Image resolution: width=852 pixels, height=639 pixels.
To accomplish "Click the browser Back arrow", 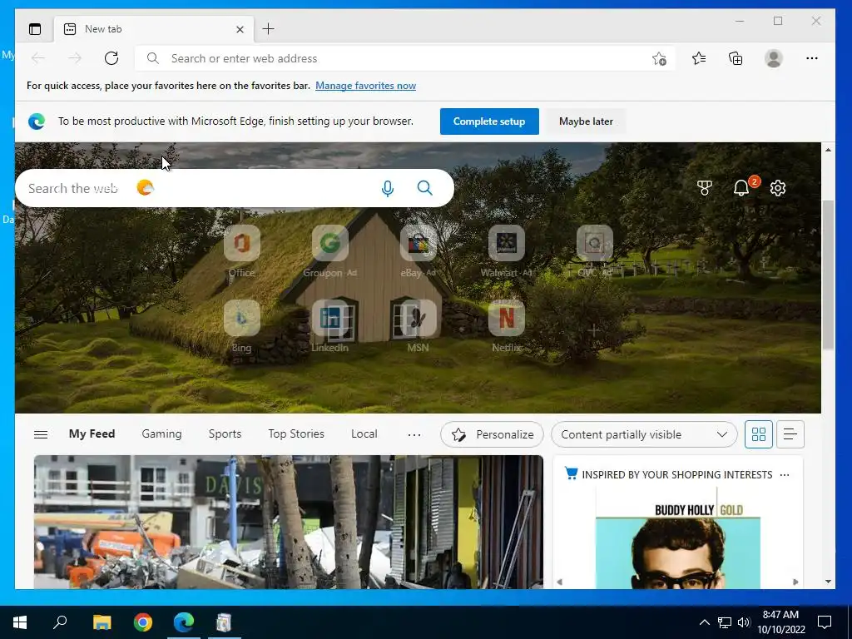I will pyautogui.click(x=38, y=58).
